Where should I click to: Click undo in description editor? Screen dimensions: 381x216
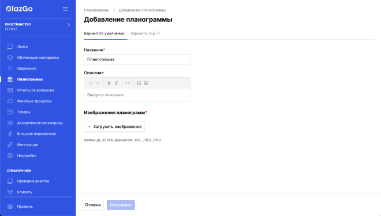pos(91,83)
